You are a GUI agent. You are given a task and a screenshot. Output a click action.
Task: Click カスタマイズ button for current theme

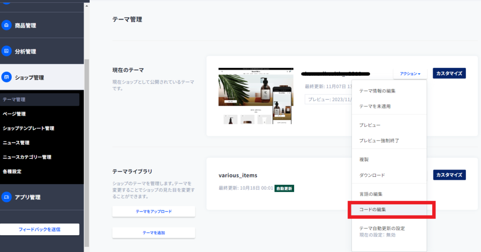click(449, 74)
